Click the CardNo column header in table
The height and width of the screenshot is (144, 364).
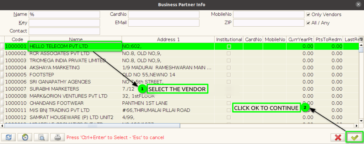click(x=253, y=39)
